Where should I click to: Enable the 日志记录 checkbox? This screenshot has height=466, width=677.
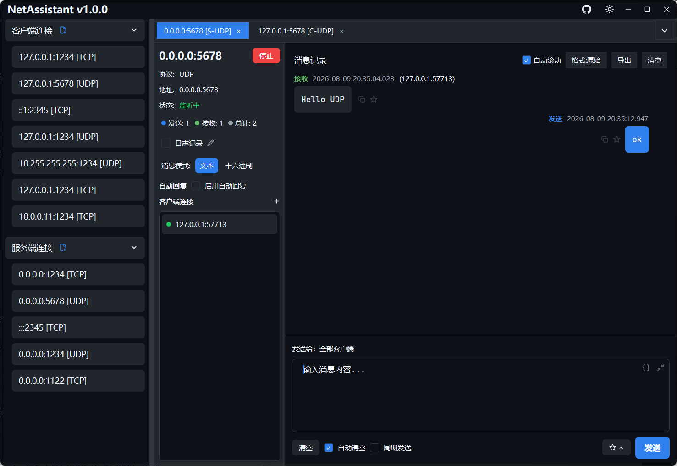(x=166, y=143)
